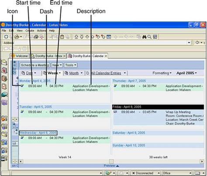This screenshot has height=176, width=207.
Task: Click the appointment icon on Thursday's entry
Action: 115,86
